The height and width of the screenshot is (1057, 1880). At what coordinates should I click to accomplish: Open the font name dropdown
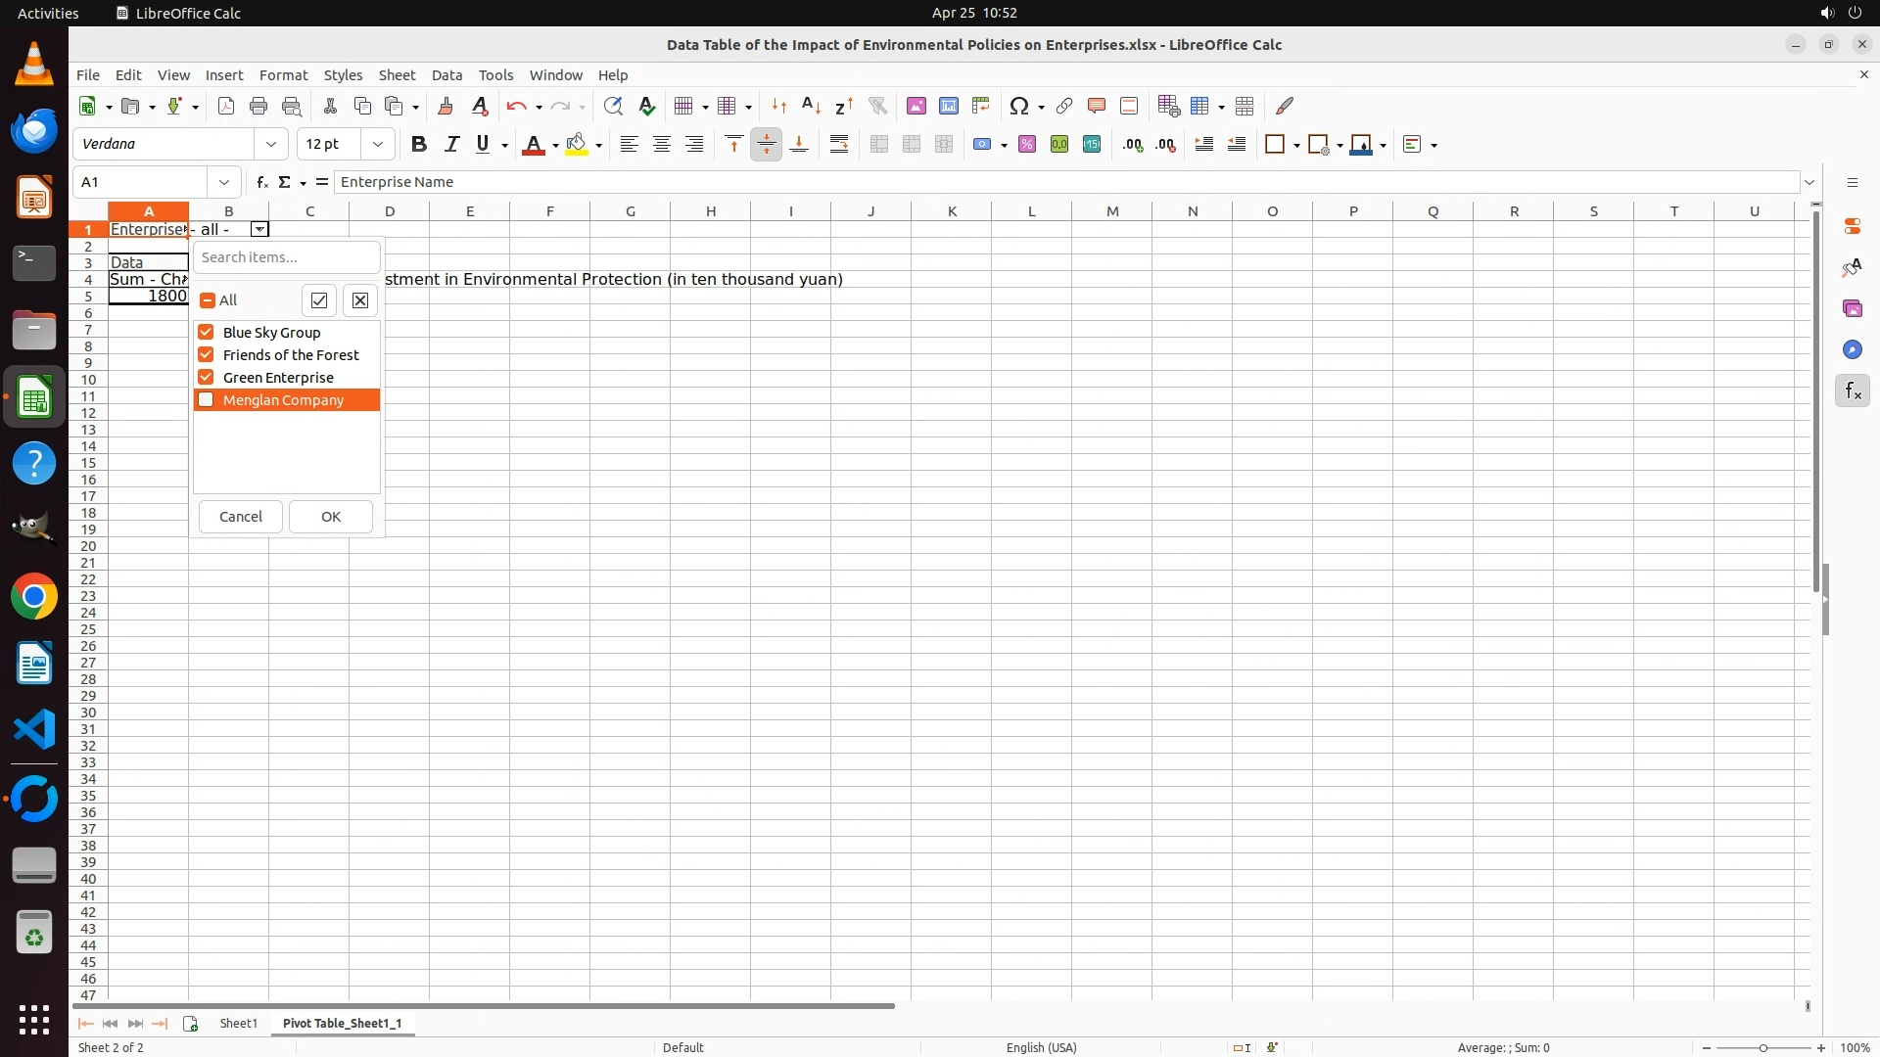pyautogui.click(x=271, y=145)
